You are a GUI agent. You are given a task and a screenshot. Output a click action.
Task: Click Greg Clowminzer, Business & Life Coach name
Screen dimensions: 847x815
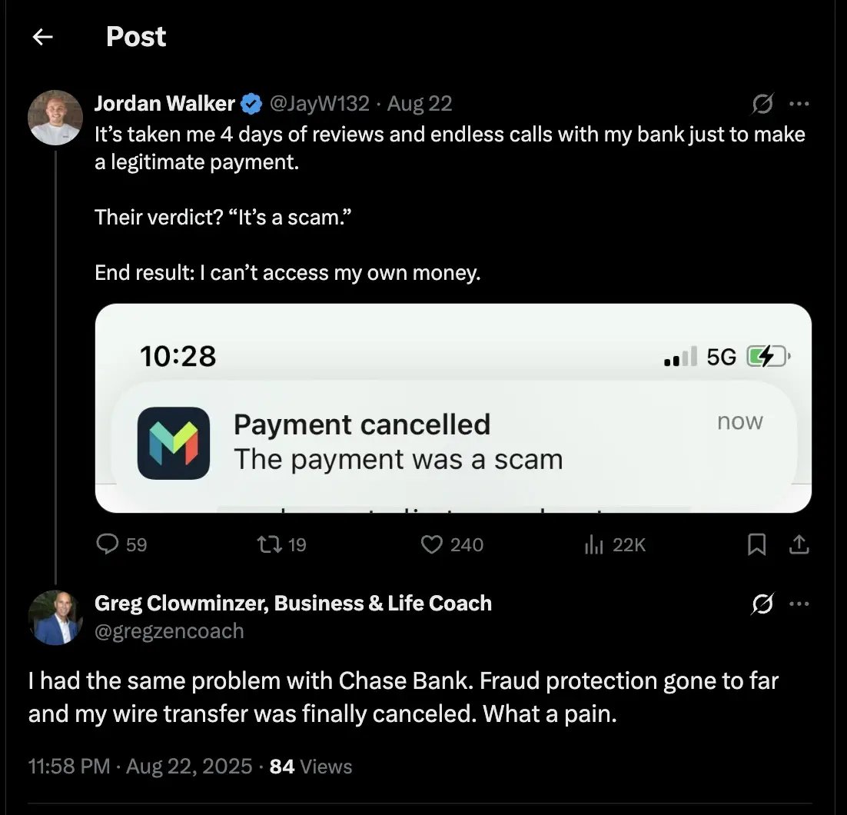[x=293, y=604]
